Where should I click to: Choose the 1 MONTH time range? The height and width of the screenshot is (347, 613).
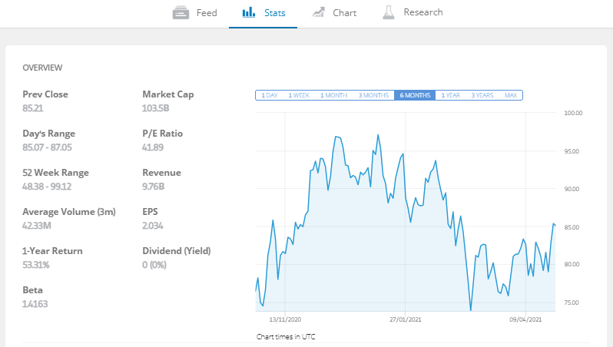pos(334,95)
